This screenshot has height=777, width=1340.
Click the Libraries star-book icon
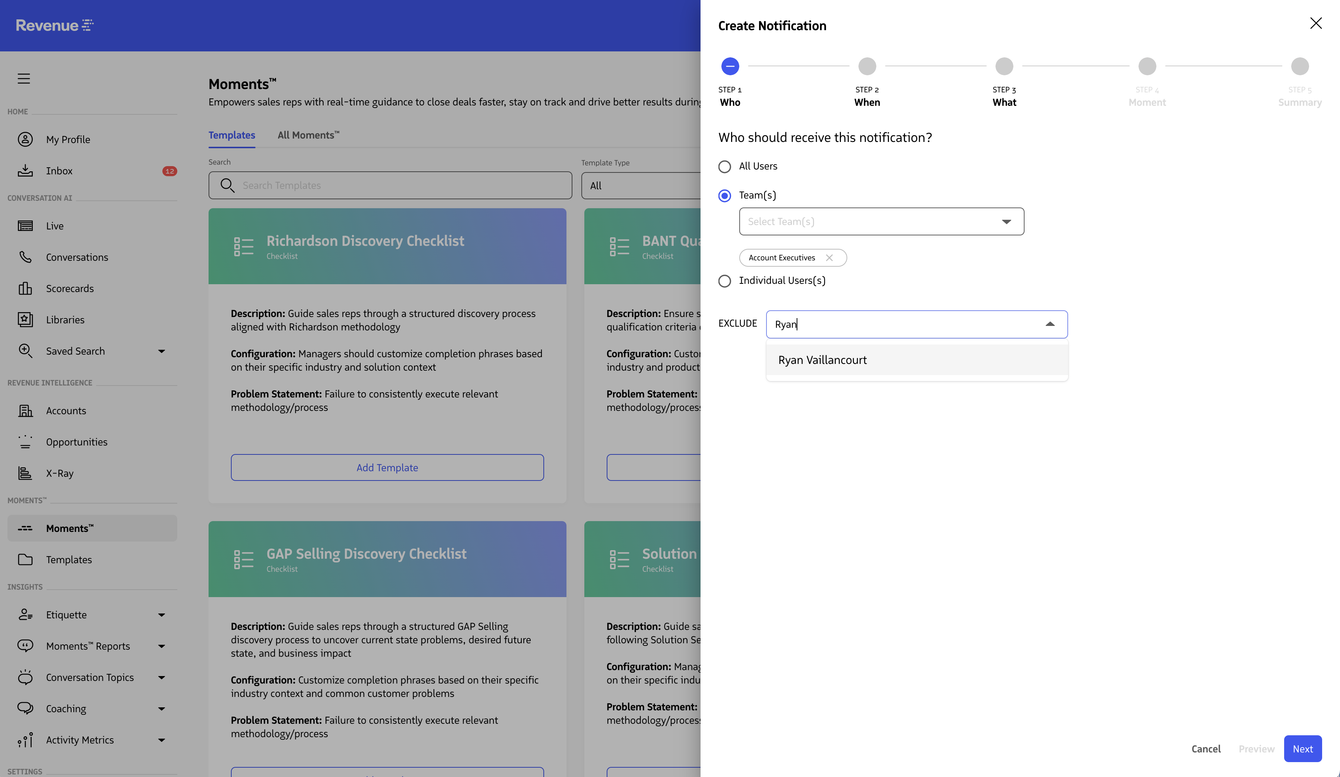25,320
